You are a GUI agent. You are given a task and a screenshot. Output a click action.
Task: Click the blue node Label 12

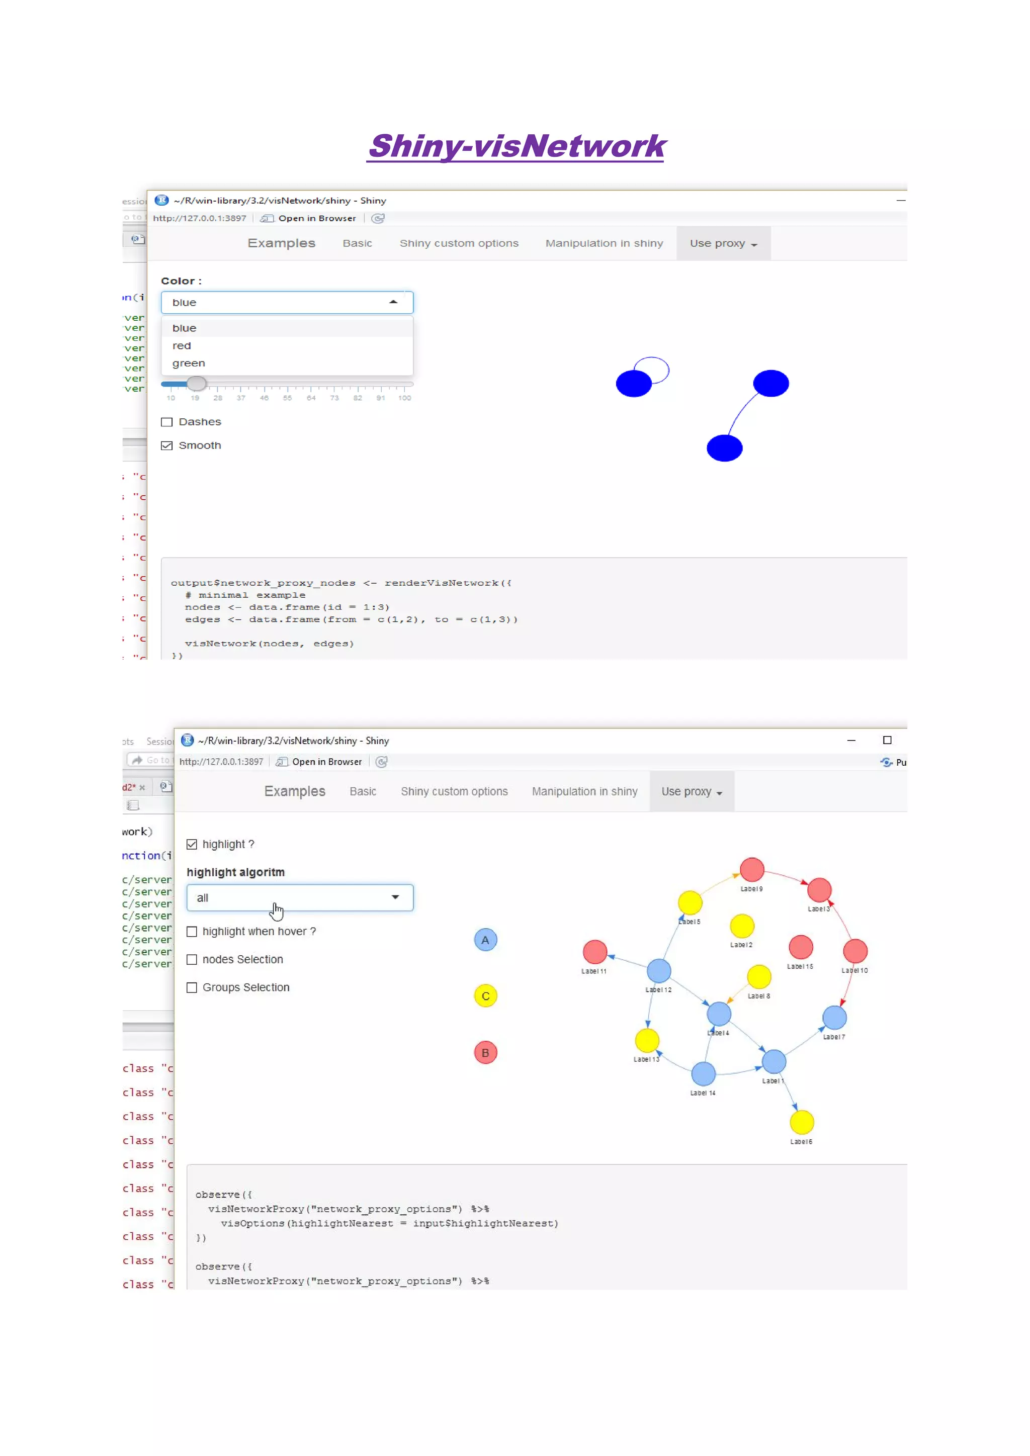[659, 971]
